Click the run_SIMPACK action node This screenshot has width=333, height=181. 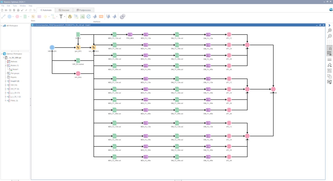click(x=94, y=48)
